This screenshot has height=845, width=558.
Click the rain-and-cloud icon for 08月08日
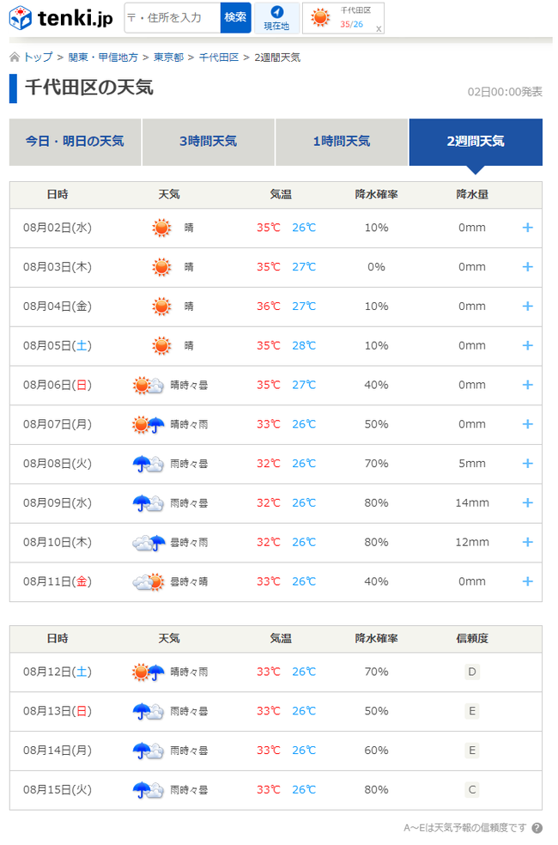click(x=148, y=464)
